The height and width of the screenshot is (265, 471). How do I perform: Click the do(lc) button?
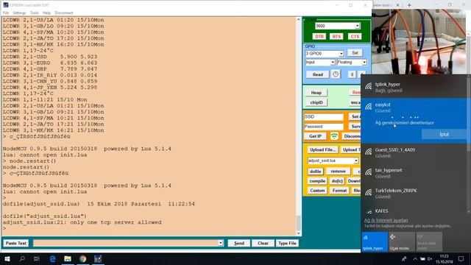[x=337, y=181]
